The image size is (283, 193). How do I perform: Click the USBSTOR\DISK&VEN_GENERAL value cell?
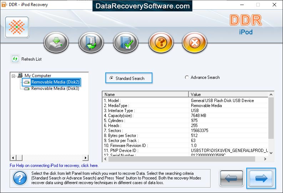[229, 151]
